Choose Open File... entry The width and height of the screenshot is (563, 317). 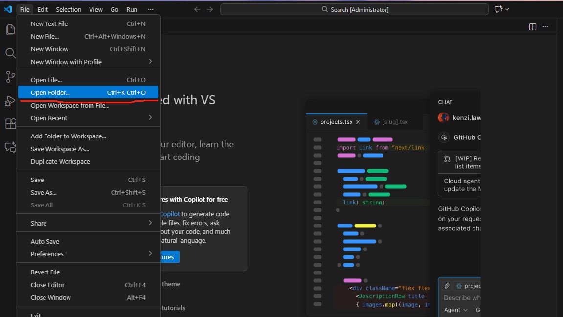pyautogui.click(x=89, y=80)
